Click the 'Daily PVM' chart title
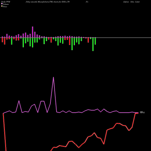The width and height of the screenshot is (151, 151). point(6,2)
